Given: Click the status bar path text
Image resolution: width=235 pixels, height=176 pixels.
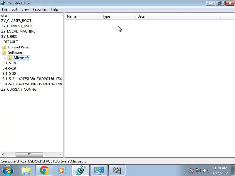Looking at the screenshot, I should coord(43,161).
